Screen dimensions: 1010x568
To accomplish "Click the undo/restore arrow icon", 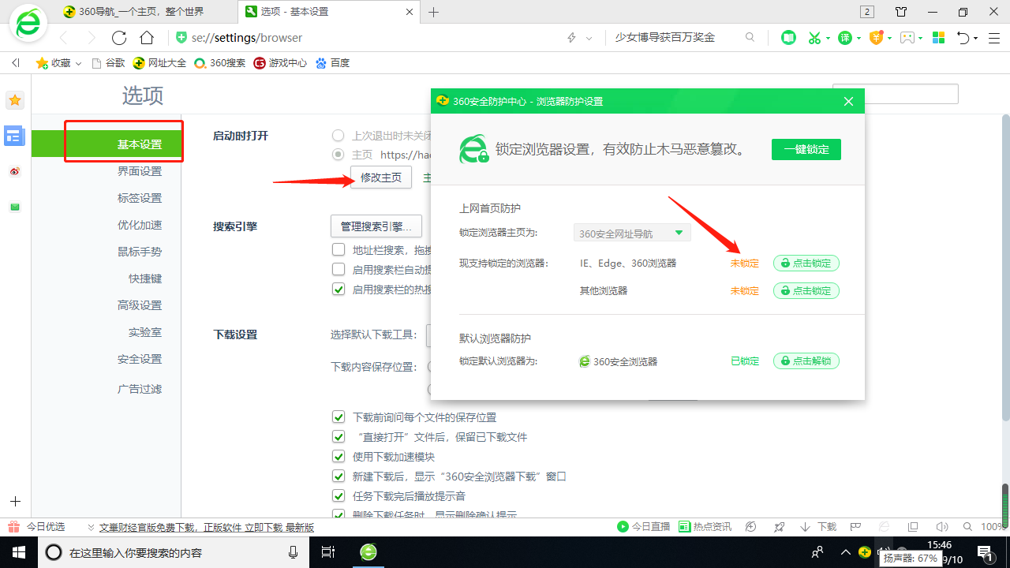I will (x=964, y=37).
